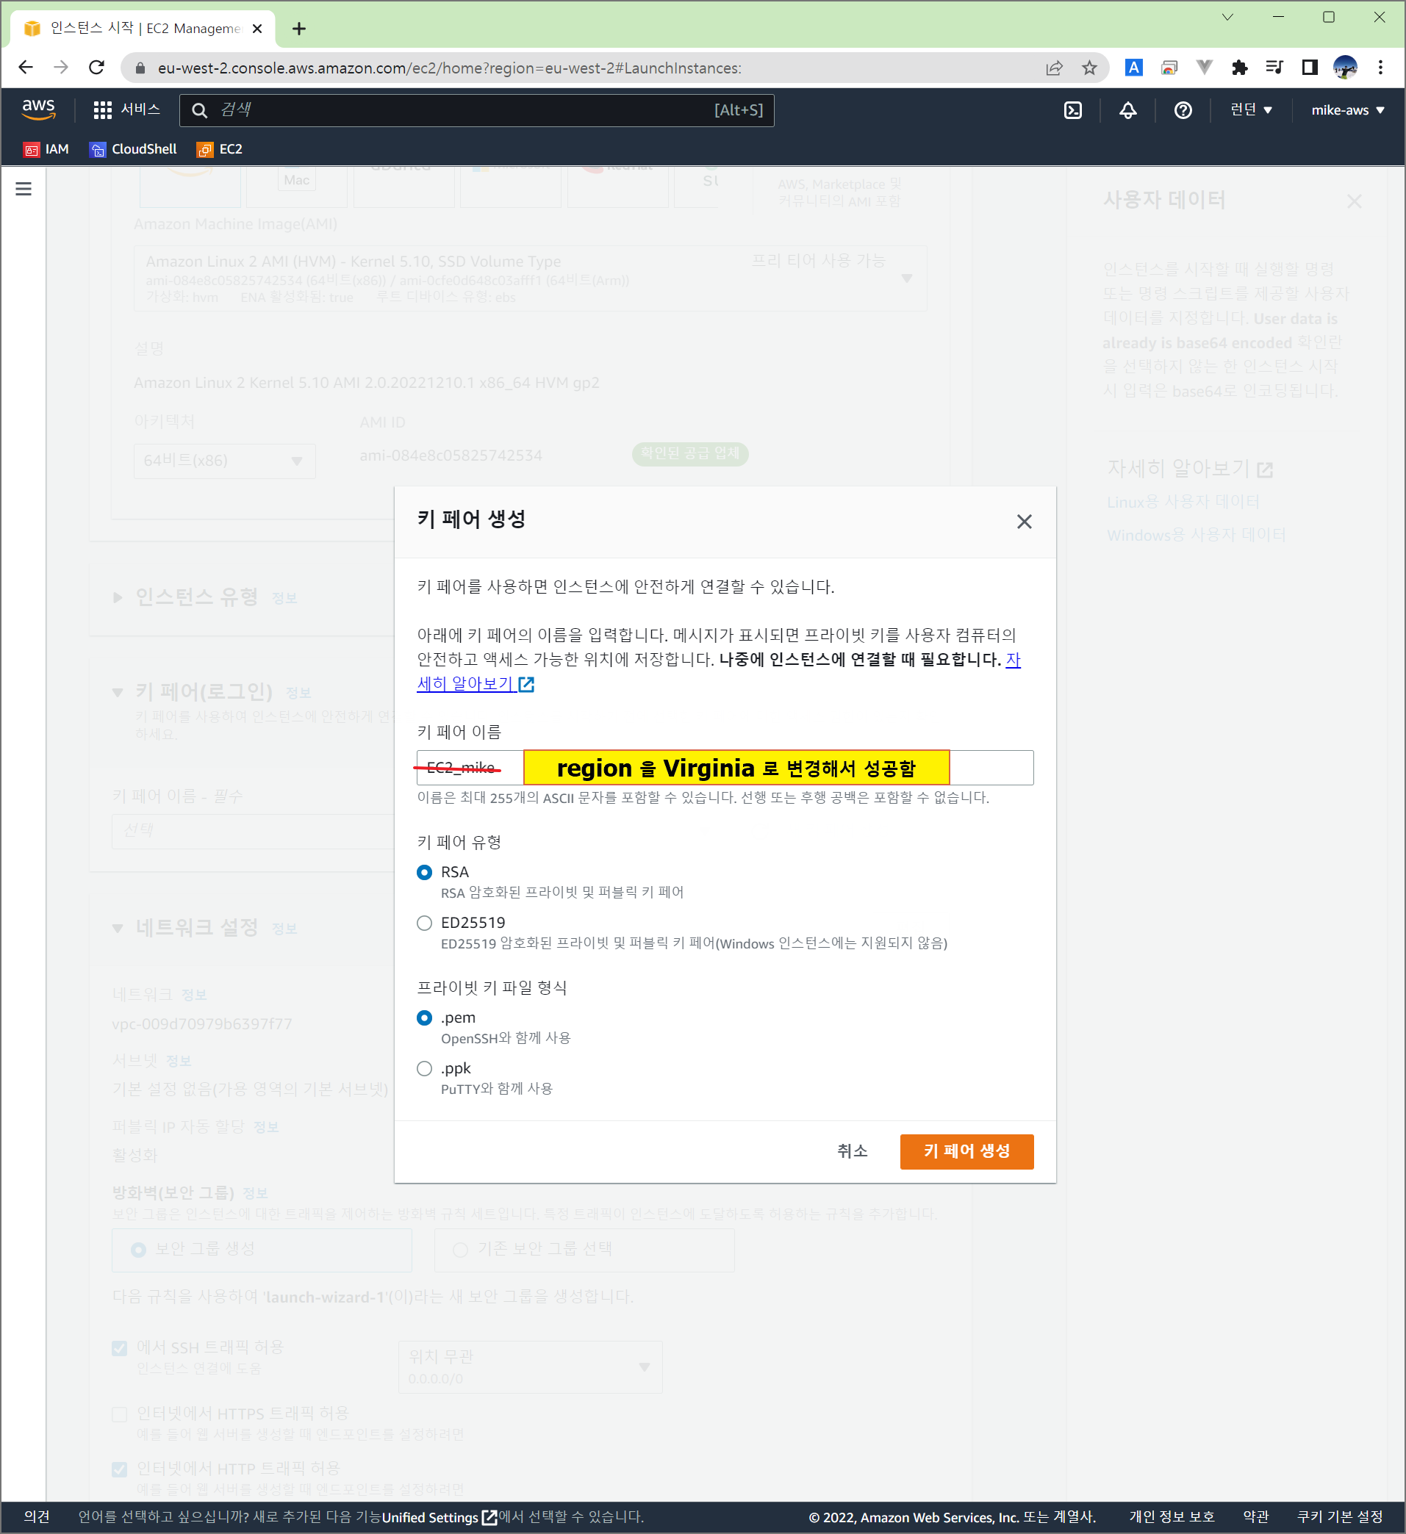
Task: Click the browser address bar URL
Action: click(449, 68)
